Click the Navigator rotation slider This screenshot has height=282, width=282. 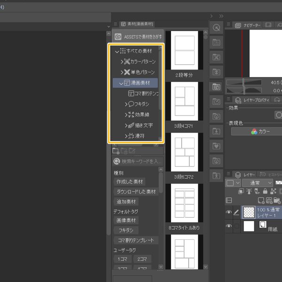(244, 90)
